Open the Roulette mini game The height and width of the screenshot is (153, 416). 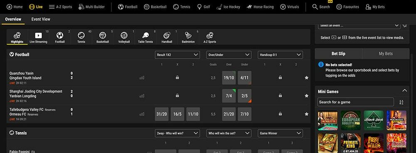[328, 121]
